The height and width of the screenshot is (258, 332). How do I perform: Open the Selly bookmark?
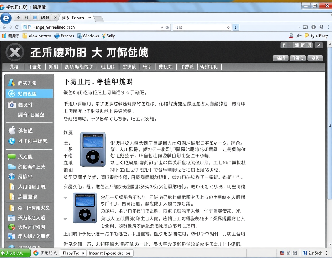coord(108,36)
